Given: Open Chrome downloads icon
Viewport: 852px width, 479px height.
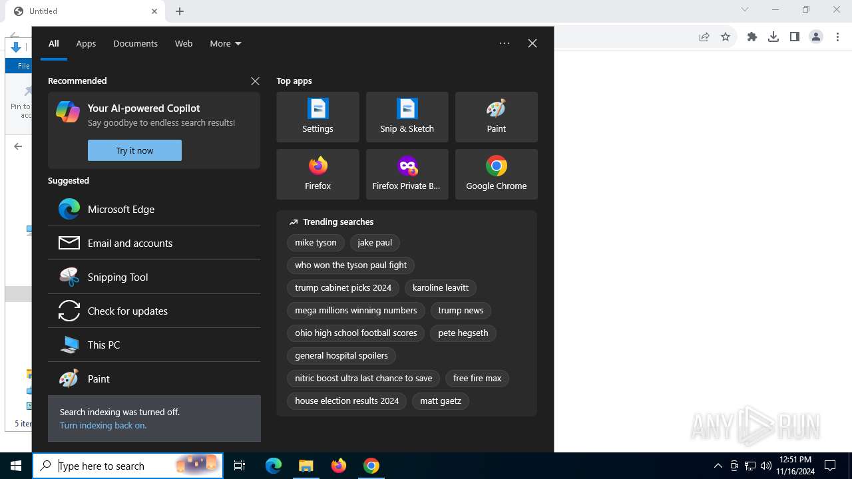Looking at the screenshot, I should [x=773, y=37].
